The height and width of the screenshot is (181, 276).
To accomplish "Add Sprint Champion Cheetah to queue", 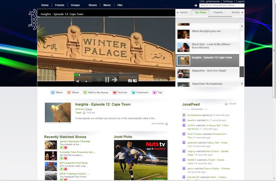I will click(61, 148).
